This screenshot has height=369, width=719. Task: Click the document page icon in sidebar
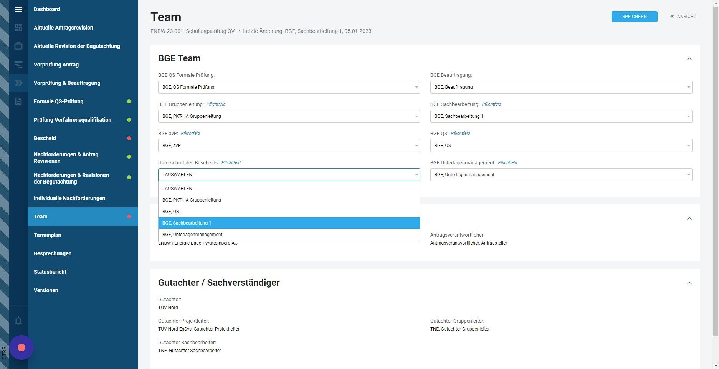(x=18, y=101)
